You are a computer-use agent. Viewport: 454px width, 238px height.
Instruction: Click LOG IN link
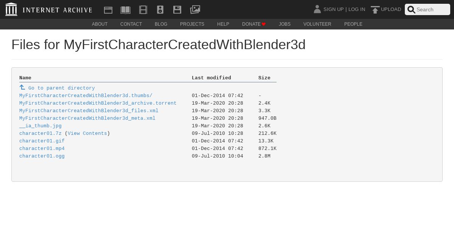click(x=357, y=9)
